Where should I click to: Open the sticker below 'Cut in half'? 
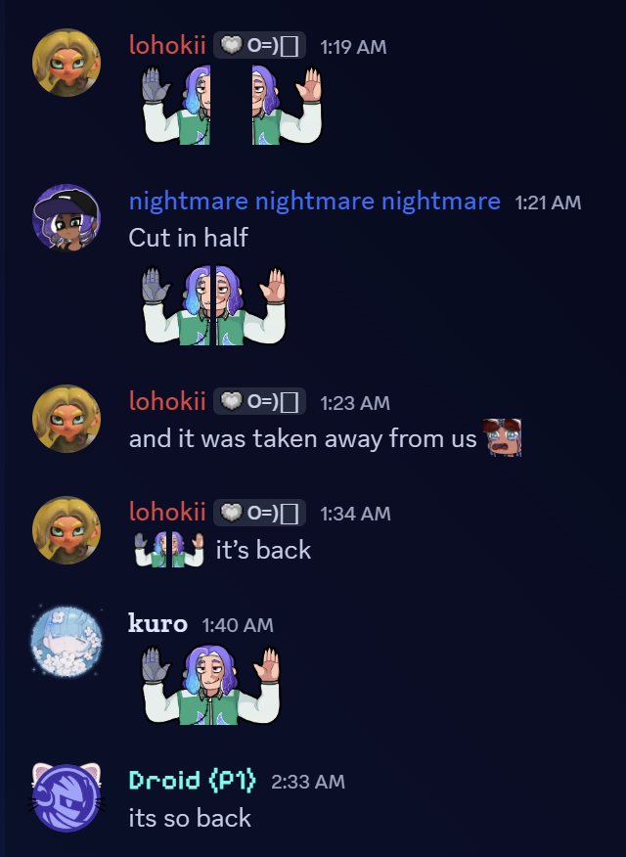[213, 305]
